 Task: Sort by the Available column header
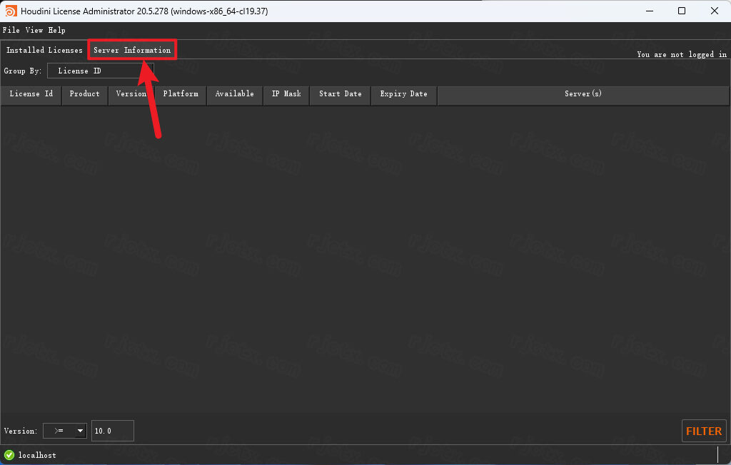pyautogui.click(x=234, y=94)
